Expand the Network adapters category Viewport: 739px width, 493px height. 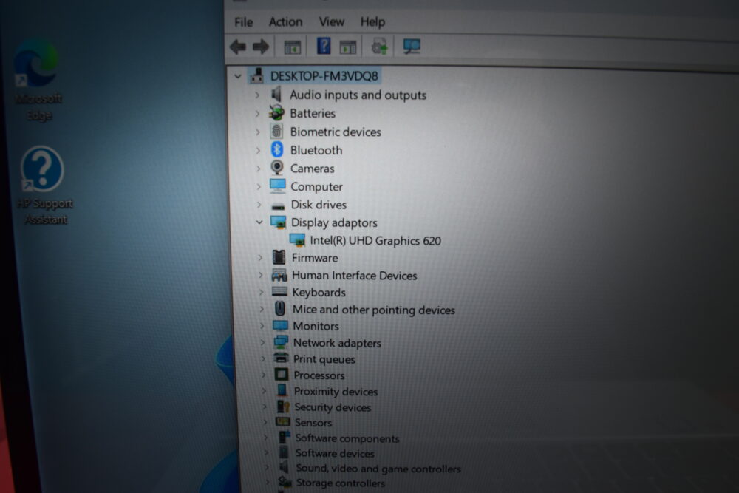262,343
